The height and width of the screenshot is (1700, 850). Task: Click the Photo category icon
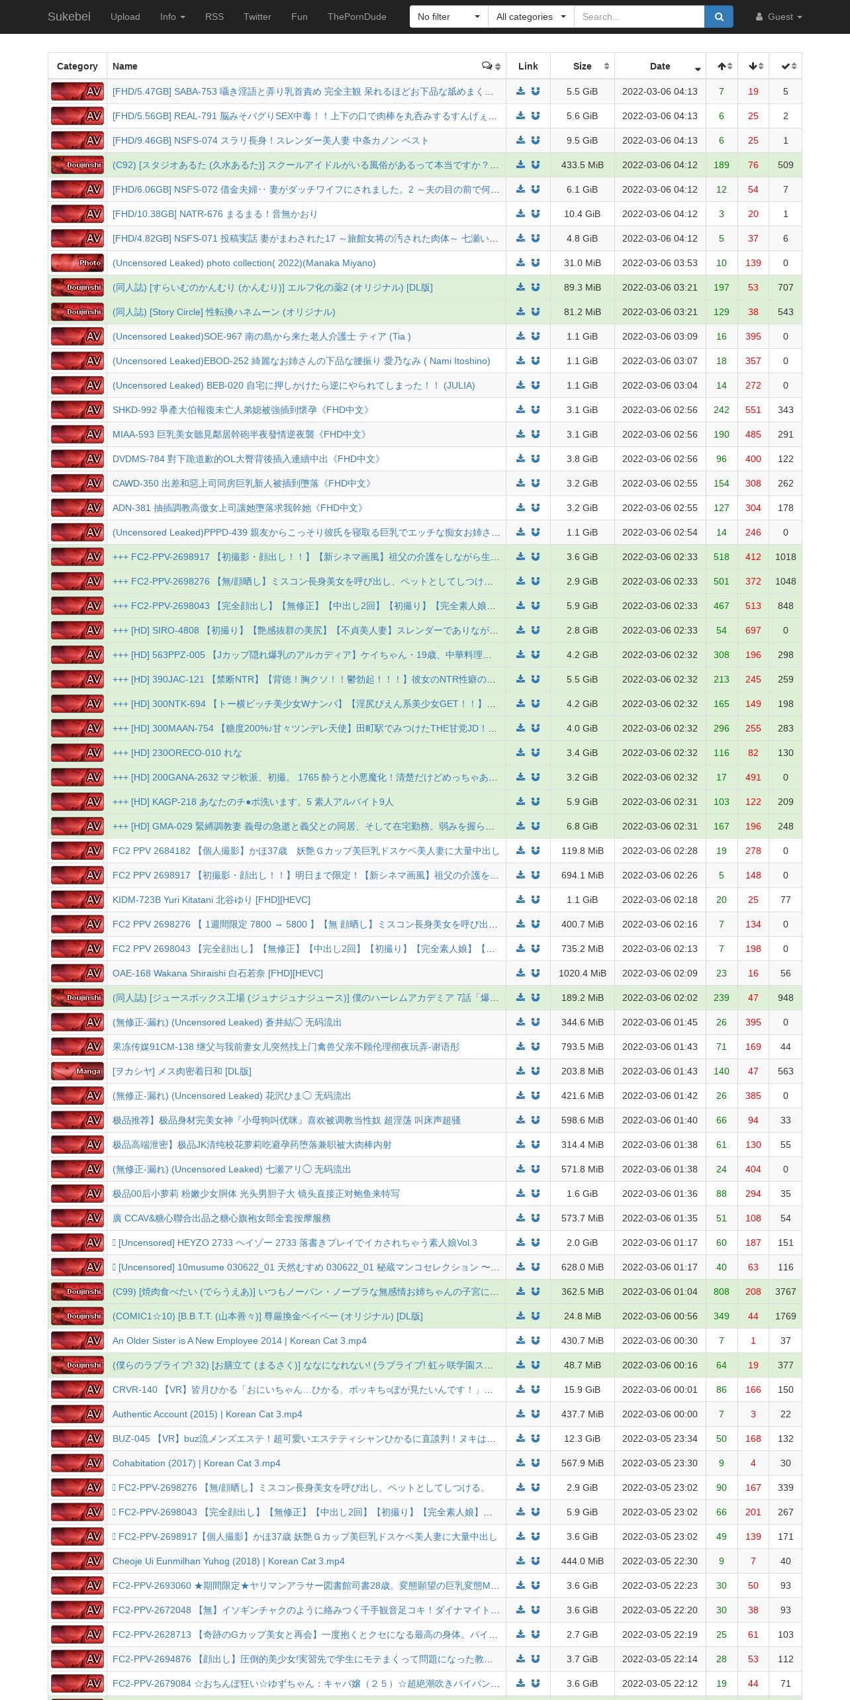coord(77,263)
